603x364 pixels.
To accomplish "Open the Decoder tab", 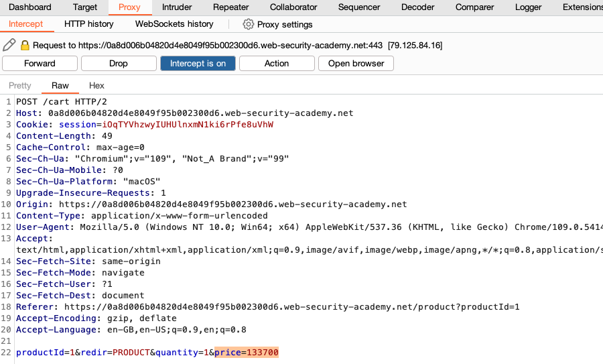I will [x=417, y=7].
